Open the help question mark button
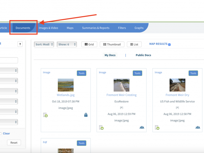This screenshot has height=153, width=204. point(20,44)
